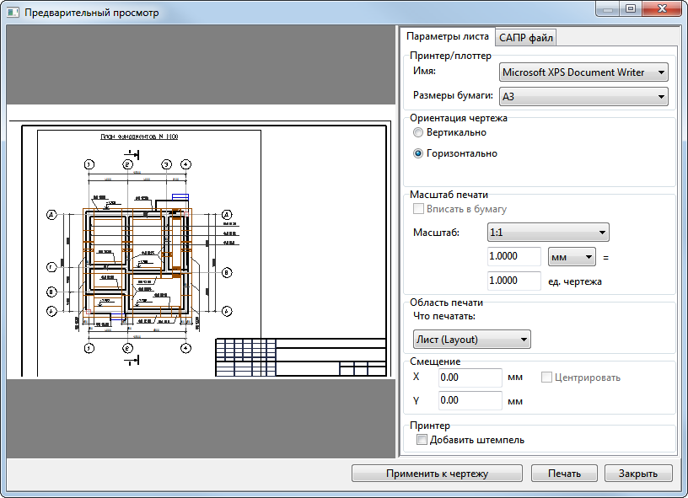Click the X offset input field

470,378
